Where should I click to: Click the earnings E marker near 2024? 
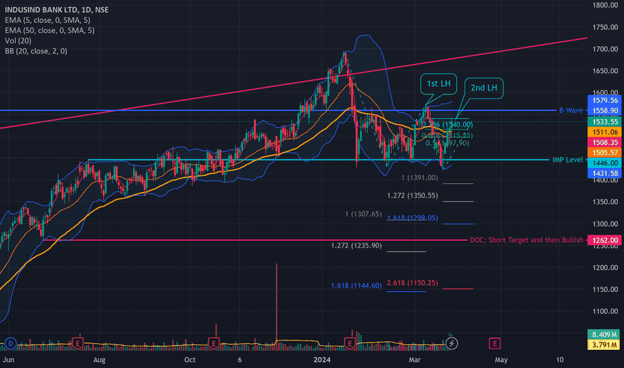click(349, 343)
